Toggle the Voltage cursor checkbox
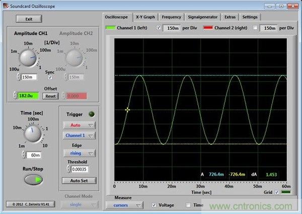Viewport: 302px width, 214px height. tap(154, 205)
